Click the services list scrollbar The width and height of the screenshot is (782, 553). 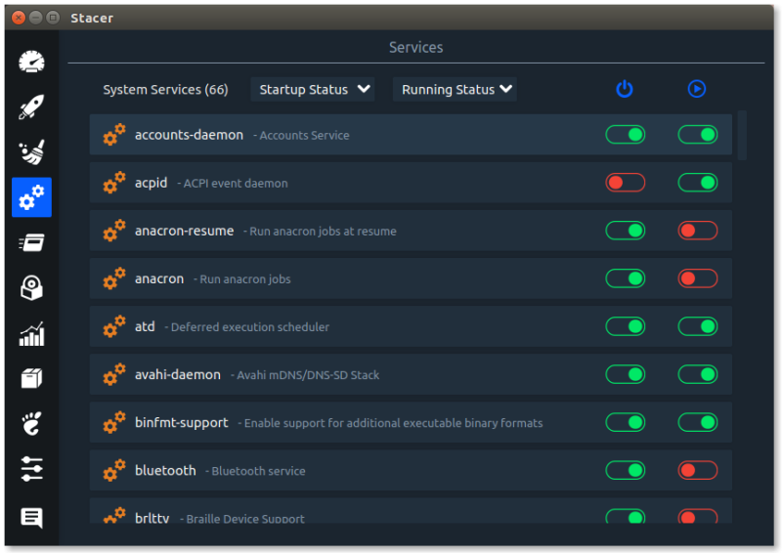742,135
